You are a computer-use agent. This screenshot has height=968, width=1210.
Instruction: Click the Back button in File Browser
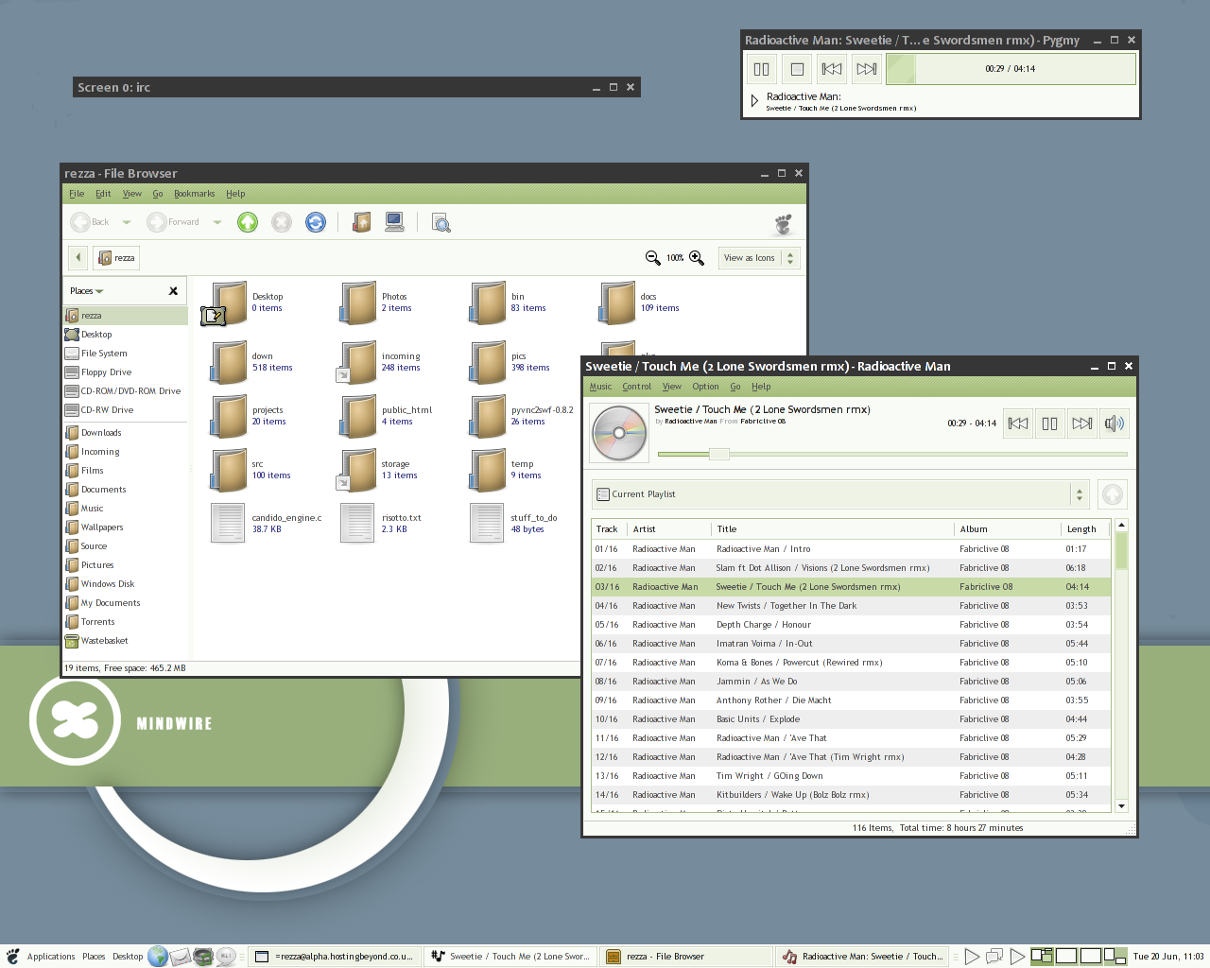pyautogui.click(x=91, y=222)
